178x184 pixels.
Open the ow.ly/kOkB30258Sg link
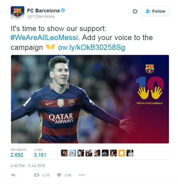[x=92, y=48]
